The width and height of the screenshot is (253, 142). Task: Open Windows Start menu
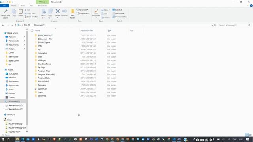pos(3,139)
